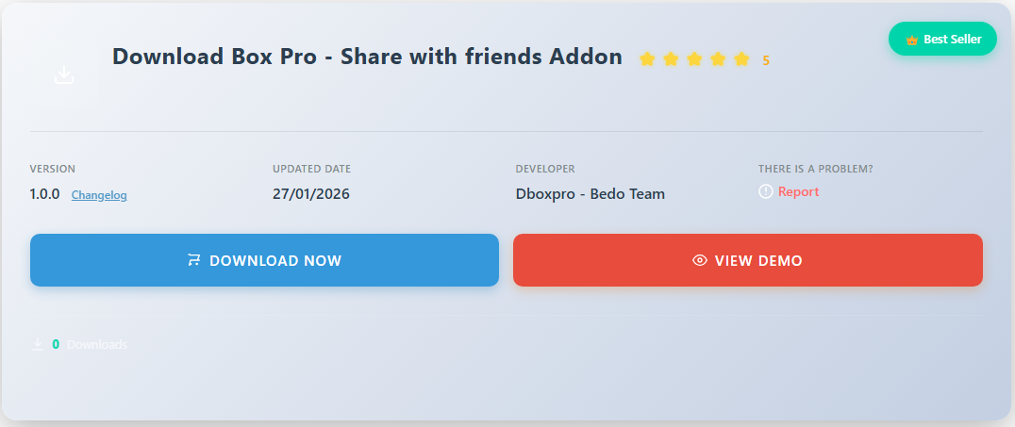
Task: Click the version number 1.0.0
Action: tap(45, 194)
